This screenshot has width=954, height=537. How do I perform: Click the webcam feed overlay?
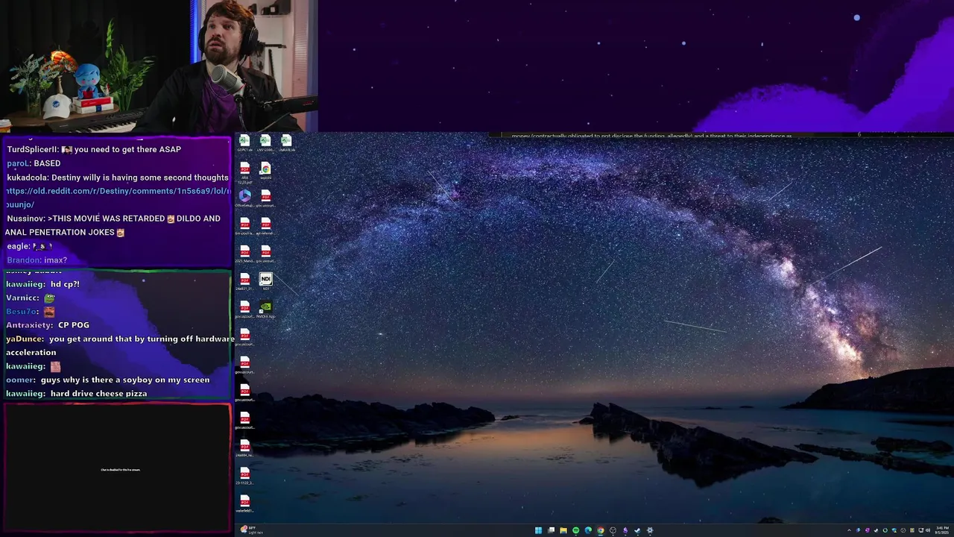click(159, 66)
